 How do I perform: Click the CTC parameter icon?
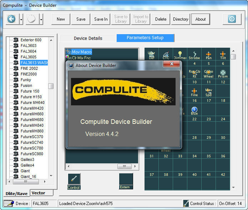(x=166, y=54)
